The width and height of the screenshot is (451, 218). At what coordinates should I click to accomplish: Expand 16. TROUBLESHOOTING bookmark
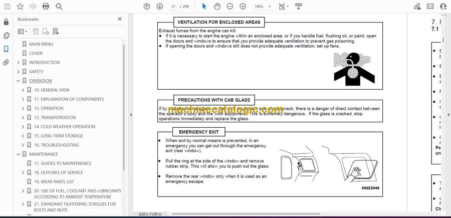(x=23, y=145)
